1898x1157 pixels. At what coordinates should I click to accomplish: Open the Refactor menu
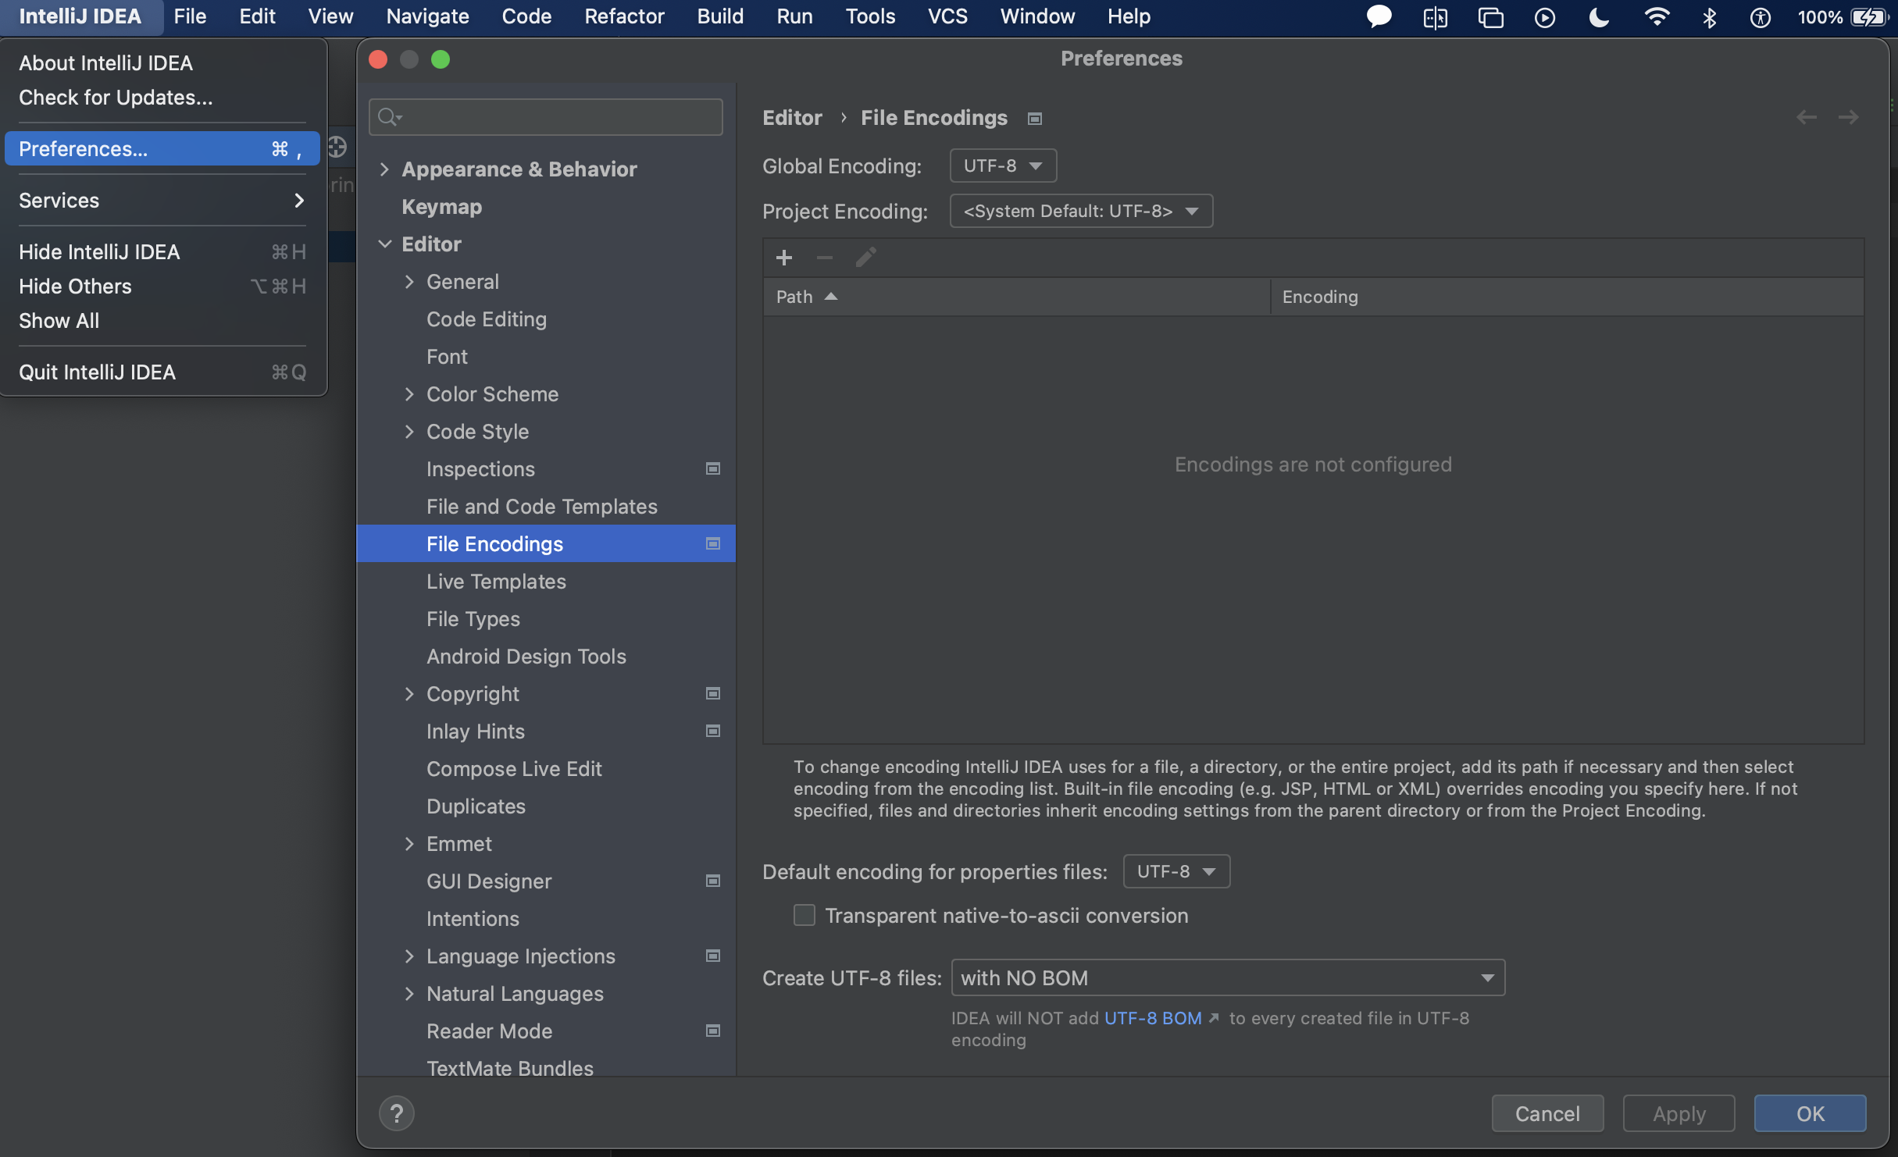pyautogui.click(x=623, y=16)
